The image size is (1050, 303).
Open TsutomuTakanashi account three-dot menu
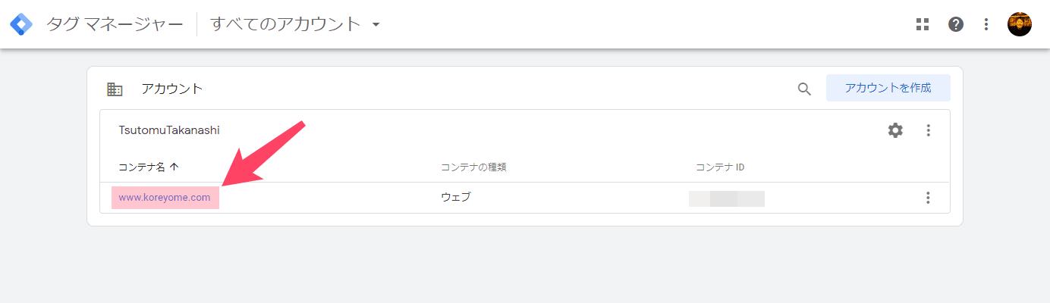tap(928, 130)
